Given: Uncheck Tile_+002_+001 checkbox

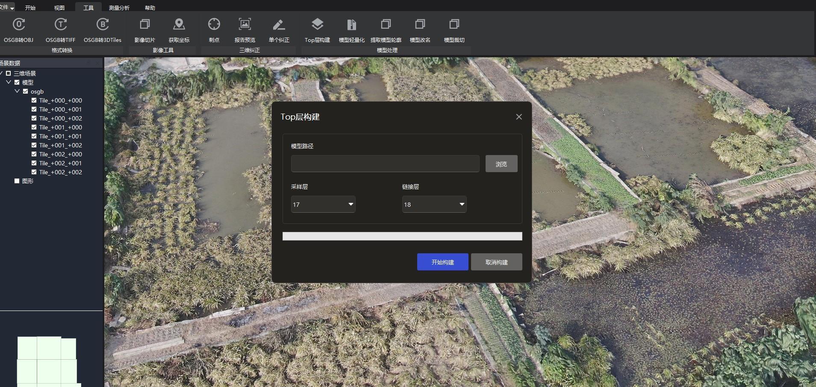Looking at the screenshot, I should point(34,163).
